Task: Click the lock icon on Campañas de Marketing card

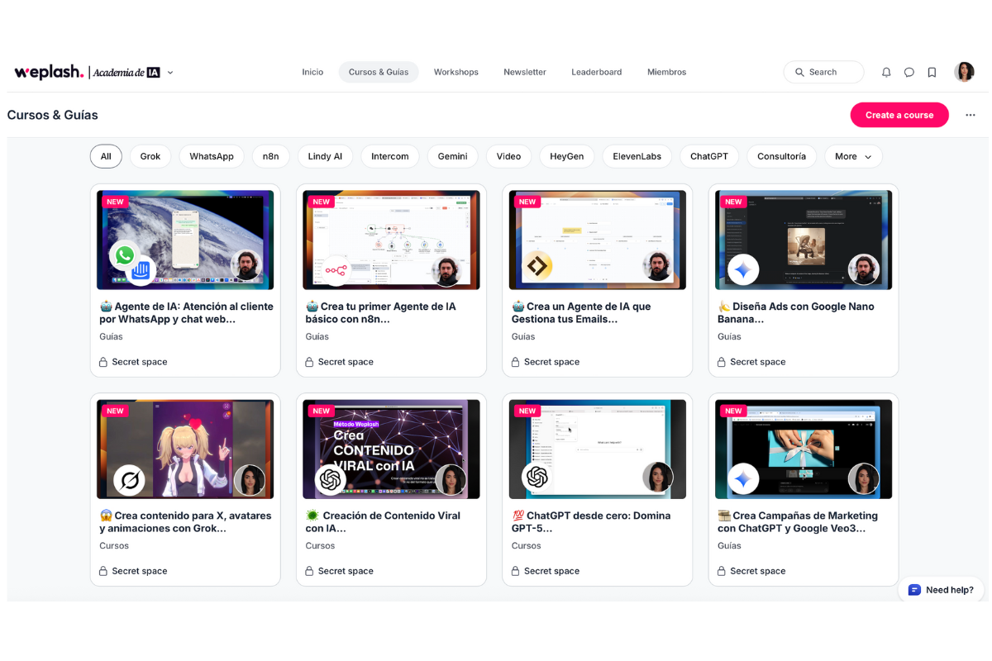Action: tap(722, 571)
